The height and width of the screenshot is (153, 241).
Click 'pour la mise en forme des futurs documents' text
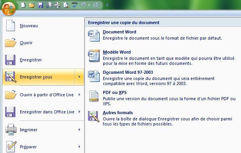click(x=148, y=63)
